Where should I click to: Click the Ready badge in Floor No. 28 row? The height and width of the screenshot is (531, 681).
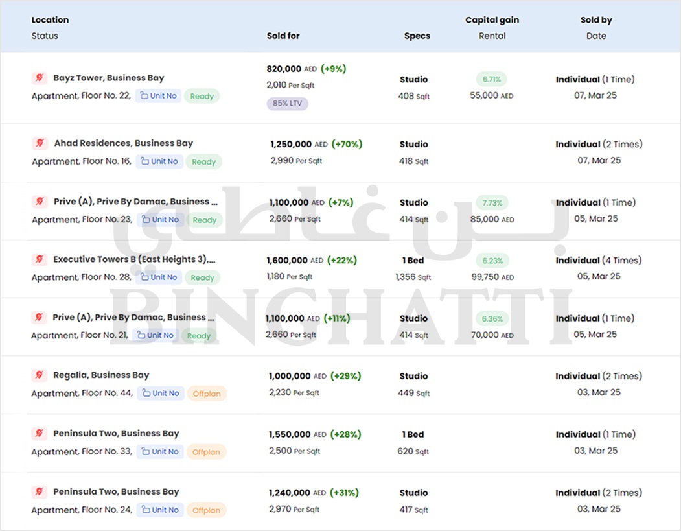(x=202, y=277)
